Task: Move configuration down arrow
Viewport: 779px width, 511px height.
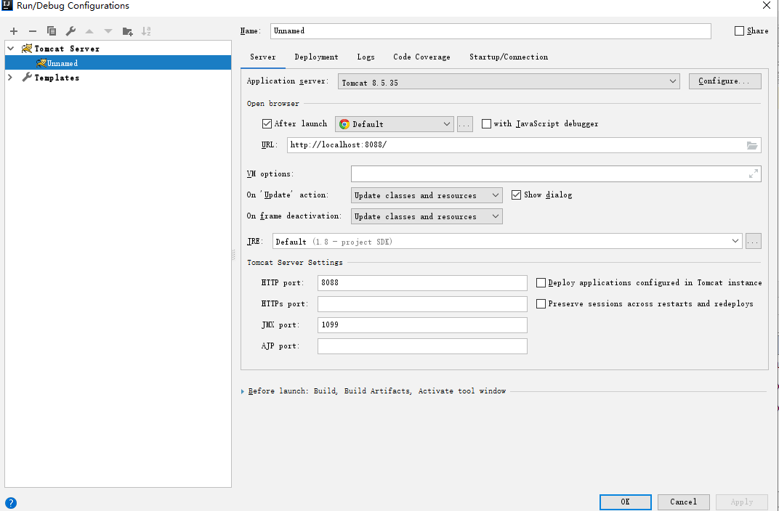Action: click(108, 31)
